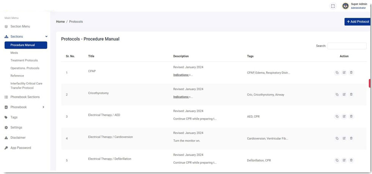Viewport: 372px width, 174px height.
Task: Click tags 'AED, CPR' cell
Action: [253, 117]
